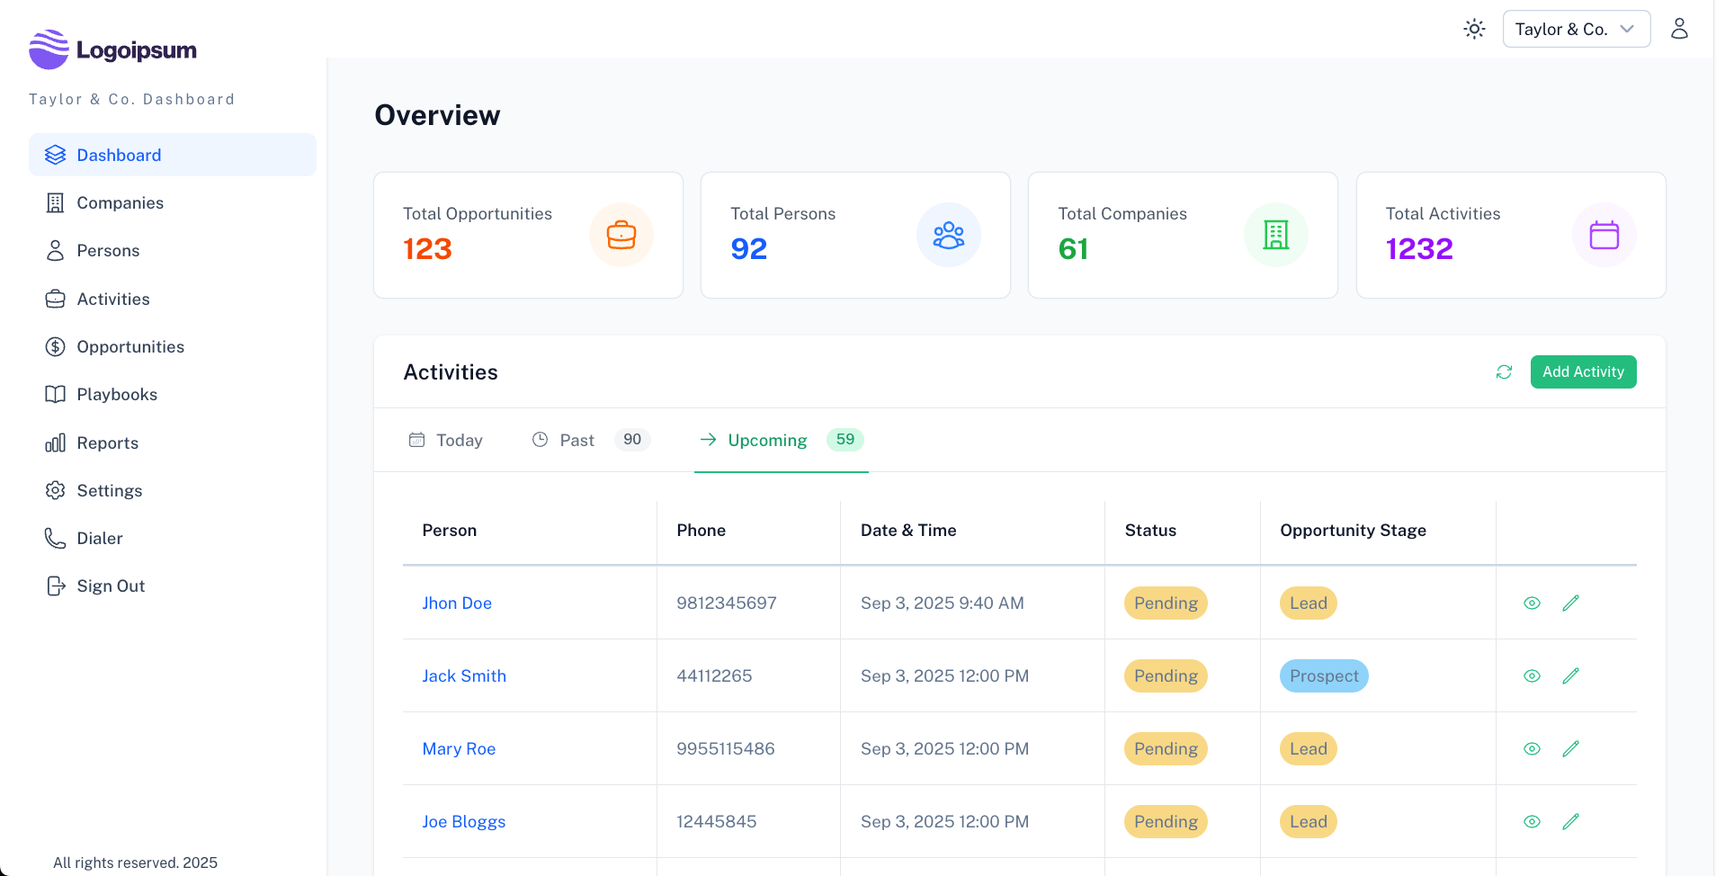Edit Joe Bloggs' activity entry
Viewport: 1716px width, 876px height.
coord(1571,821)
